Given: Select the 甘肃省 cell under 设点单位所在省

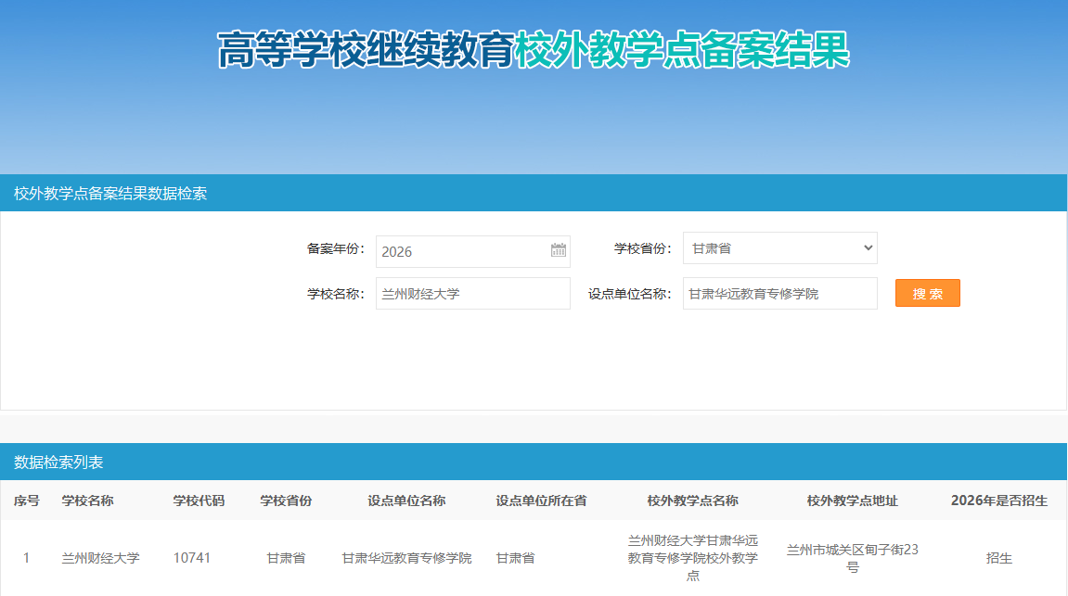Looking at the screenshot, I should pos(516,558).
